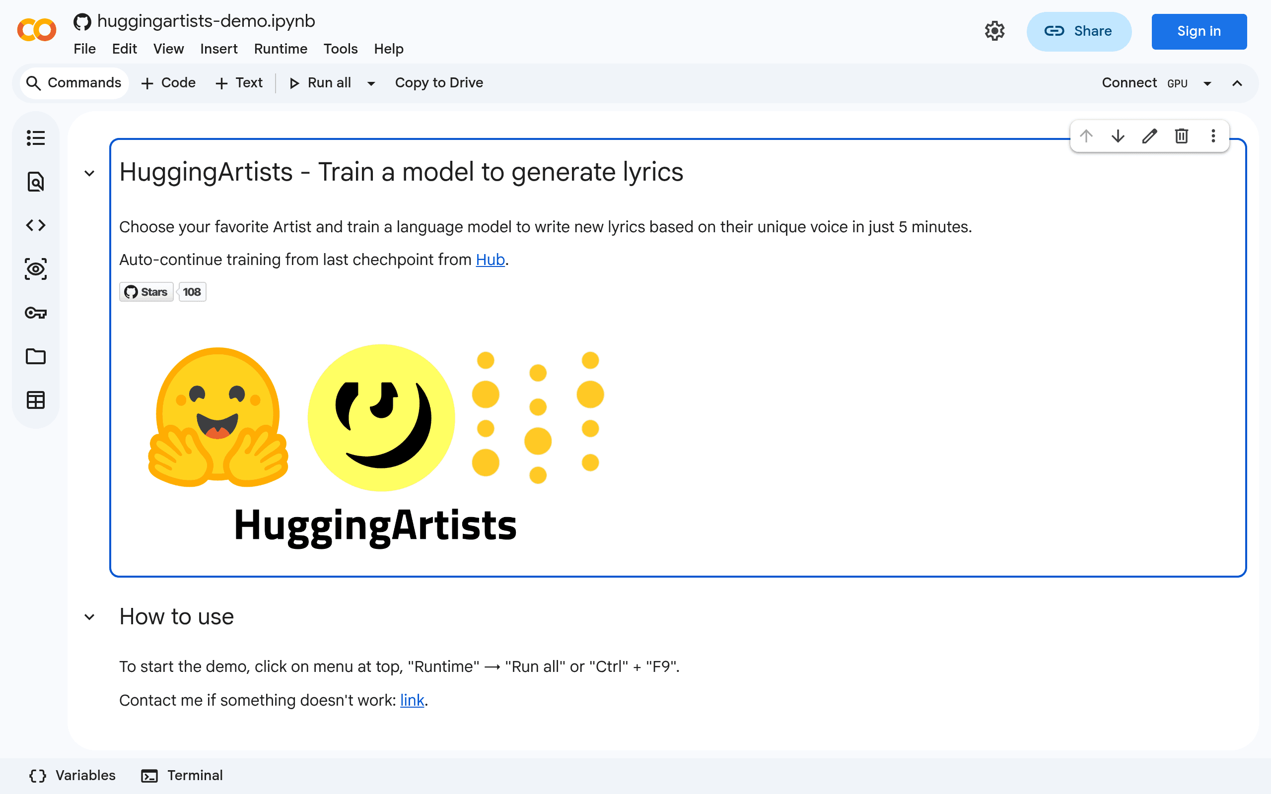Click the Share button
This screenshot has width=1271, height=794.
tap(1079, 31)
